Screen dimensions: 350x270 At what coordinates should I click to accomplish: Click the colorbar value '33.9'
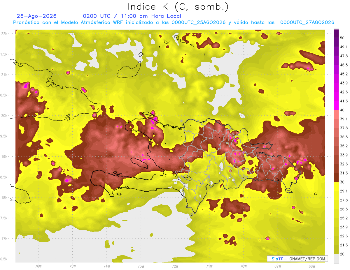pyautogui.click(x=344, y=155)
